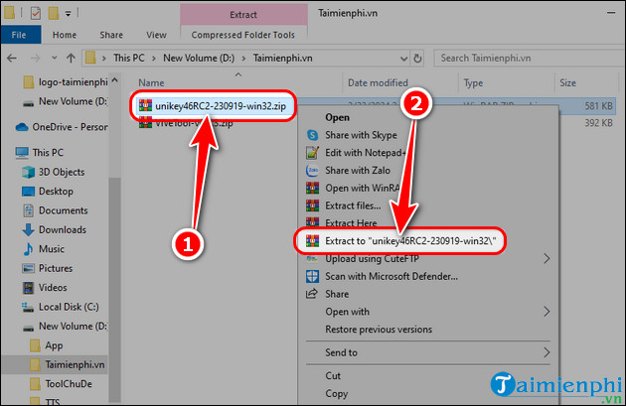
Task: Click the properties checkmark icon in title bar
Action: click(x=35, y=12)
